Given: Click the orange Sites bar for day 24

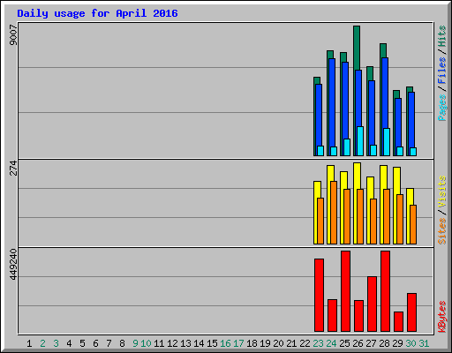Looking at the screenshot, I should 334,213.
